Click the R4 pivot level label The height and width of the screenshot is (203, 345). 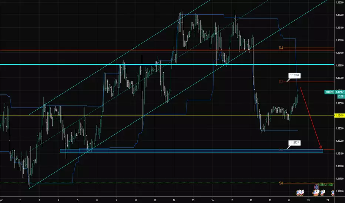(281, 48)
